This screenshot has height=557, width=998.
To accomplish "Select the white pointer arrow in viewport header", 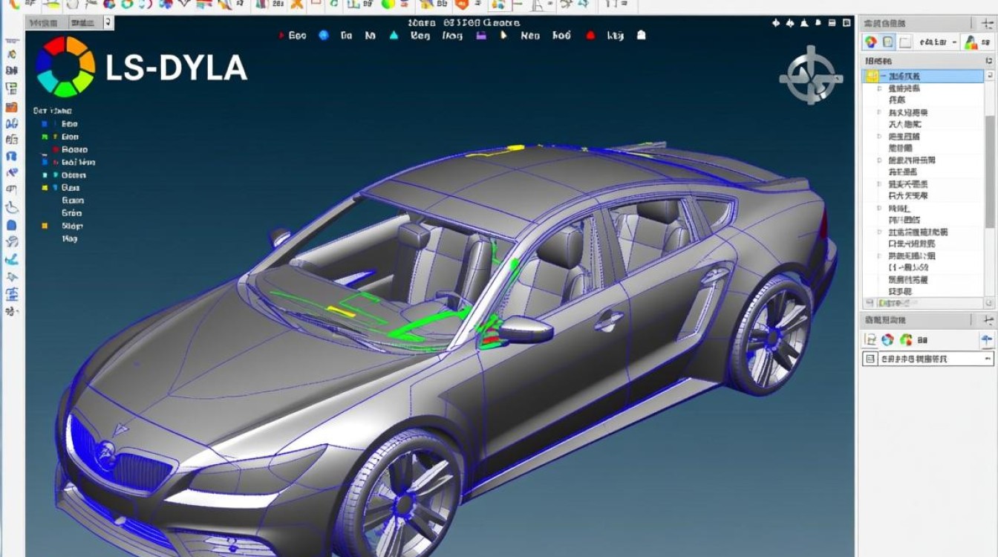I will 504,35.
